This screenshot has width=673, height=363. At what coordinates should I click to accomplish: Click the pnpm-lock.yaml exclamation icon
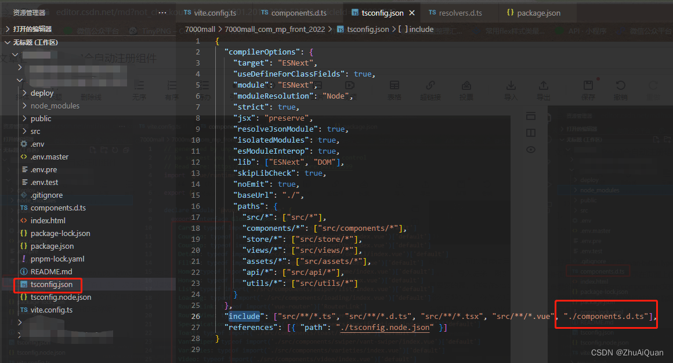(x=24, y=259)
